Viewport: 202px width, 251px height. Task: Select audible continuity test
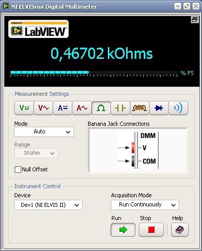(x=178, y=108)
